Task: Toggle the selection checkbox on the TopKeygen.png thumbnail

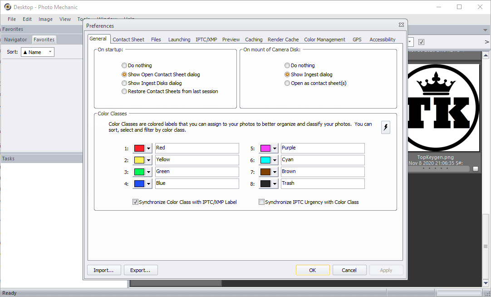Action: (475, 169)
